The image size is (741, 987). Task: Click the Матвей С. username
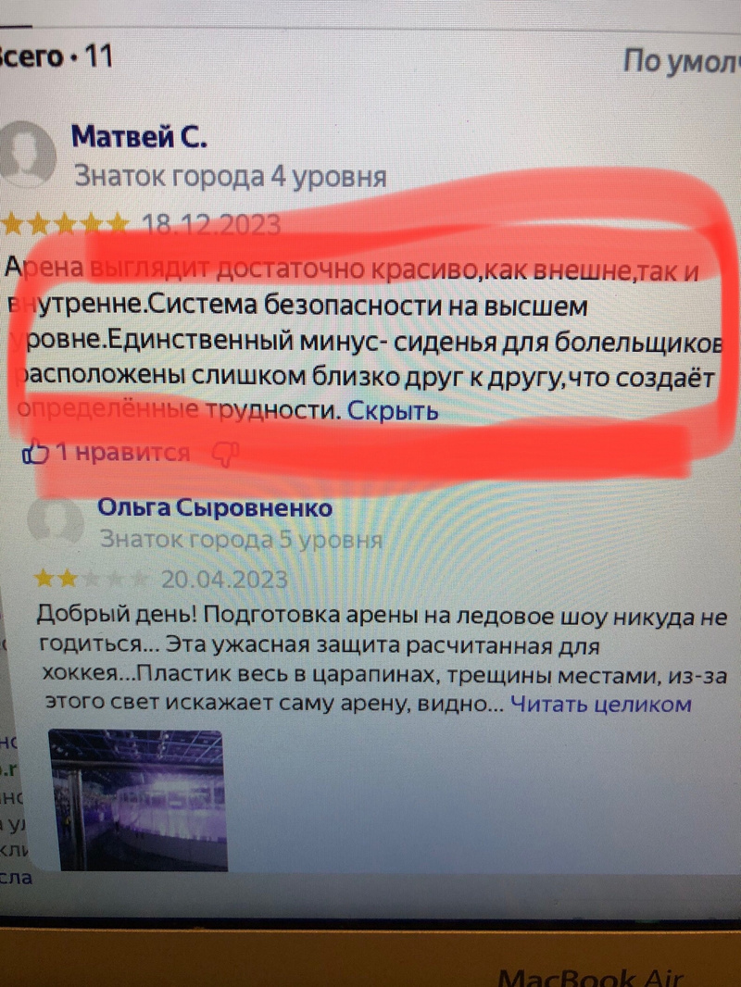pos(139,136)
